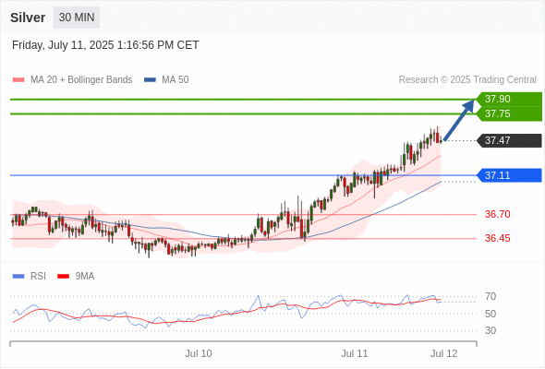Click the 9MA red legend swatch
The height and width of the screenshot is (369, 545).
(63, 277)
